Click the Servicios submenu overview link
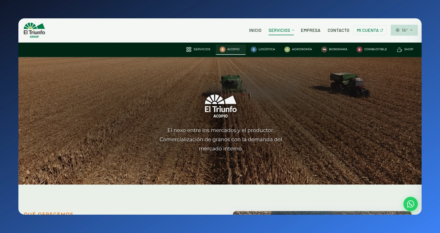The image size is (440, 233). click(x=198, y=49)
